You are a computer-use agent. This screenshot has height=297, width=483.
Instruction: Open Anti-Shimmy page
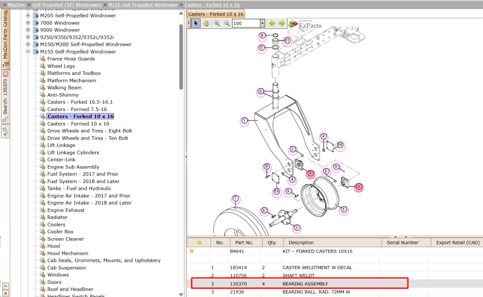(63, 95)
